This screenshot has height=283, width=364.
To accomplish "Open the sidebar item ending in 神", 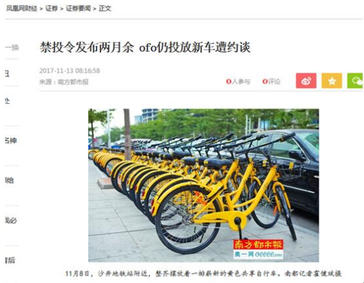I will [x=11, y=141].
